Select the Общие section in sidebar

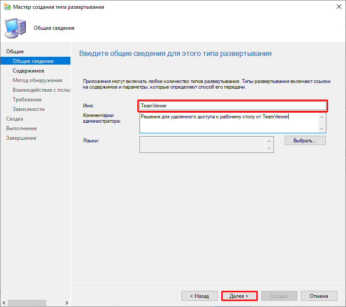point(15,52)
